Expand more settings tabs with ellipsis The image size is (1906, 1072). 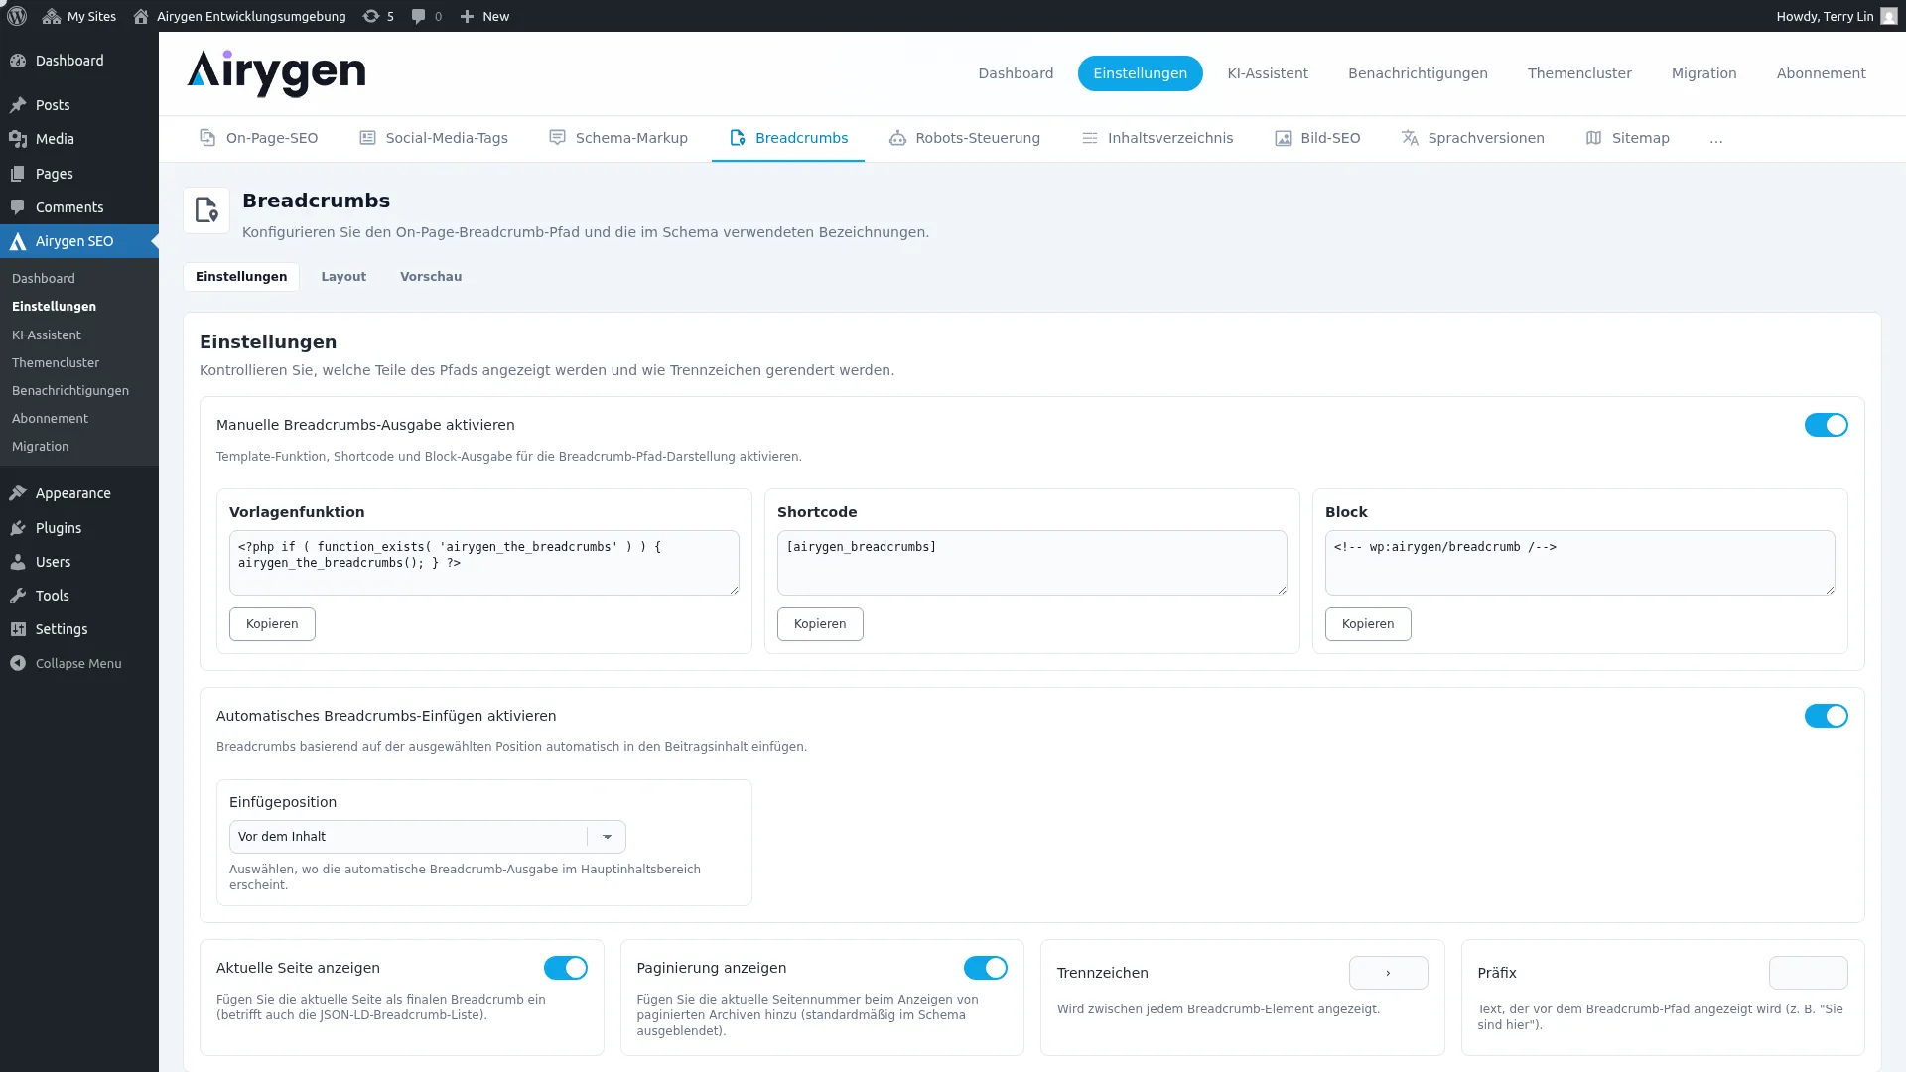tap(1715, 138)
